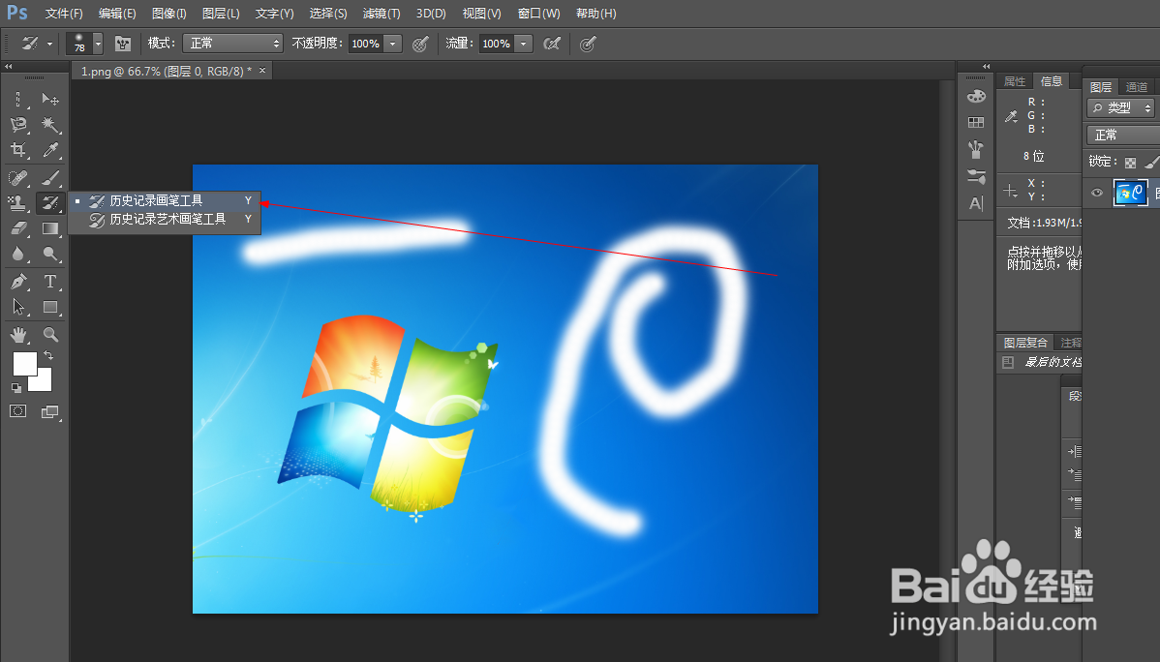Toggle pressure for opacity button

420,45
